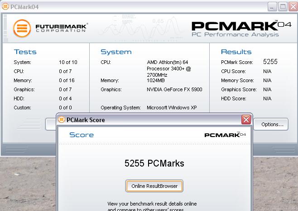The image size is (298, 211).
Task: Click the '10 of 10' System tests value
Action: 68,62
